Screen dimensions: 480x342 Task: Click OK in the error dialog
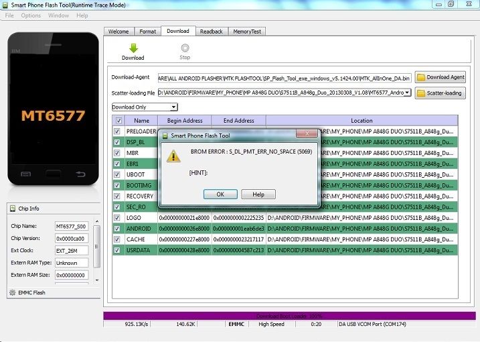220,194
